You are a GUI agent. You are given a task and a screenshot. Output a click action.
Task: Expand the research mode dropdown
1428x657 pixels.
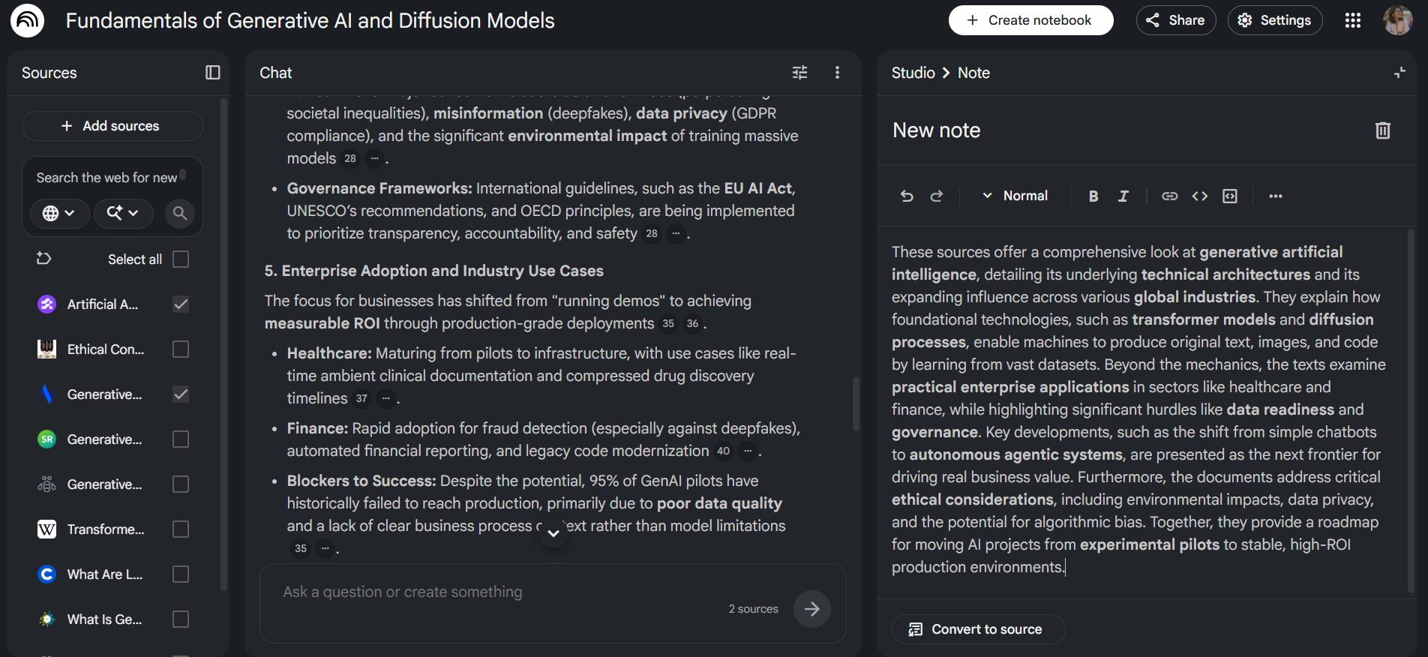click(123, 214)
